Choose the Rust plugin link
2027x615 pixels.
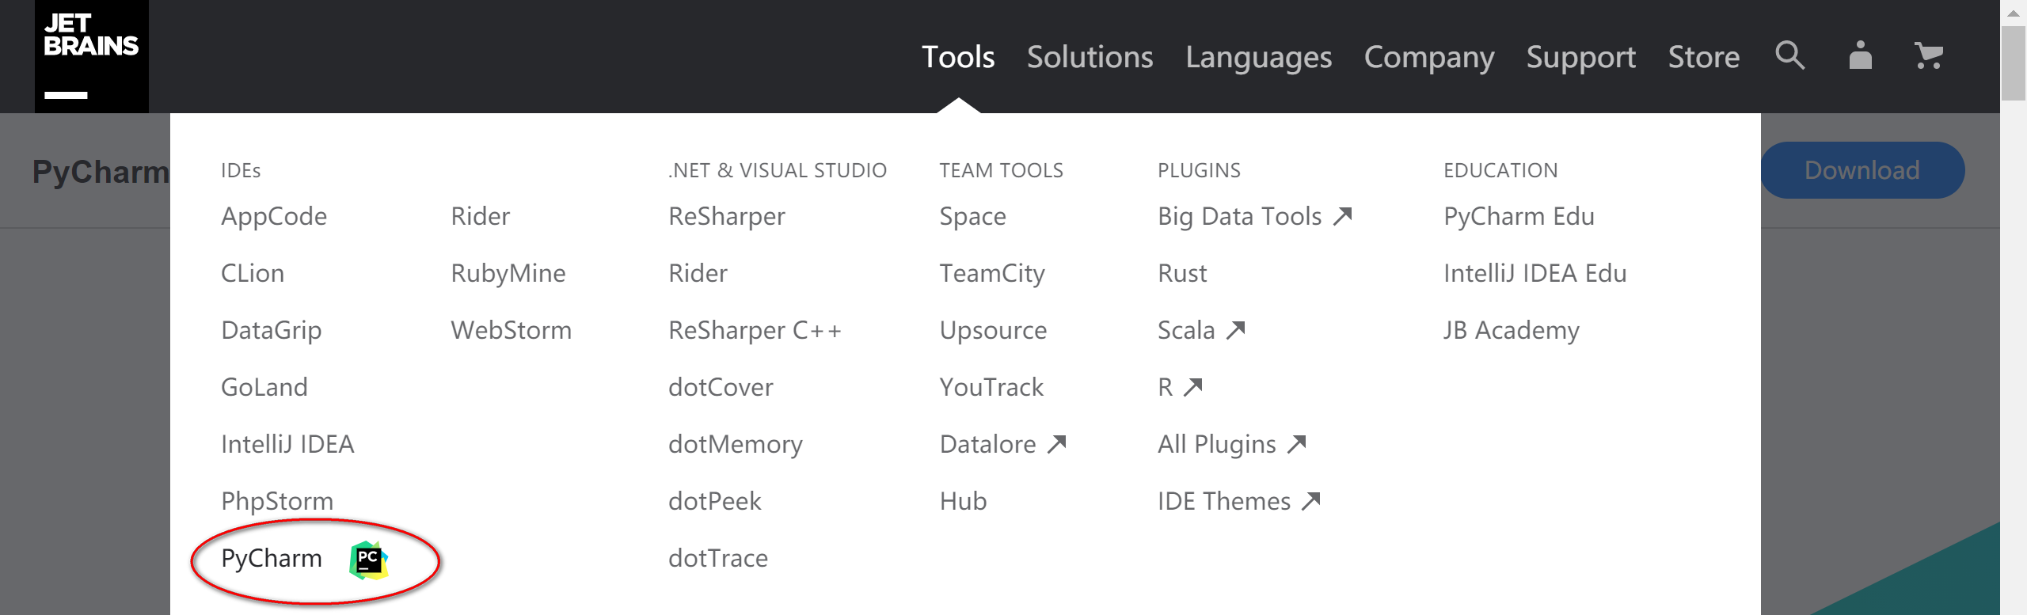point(1182,273)
